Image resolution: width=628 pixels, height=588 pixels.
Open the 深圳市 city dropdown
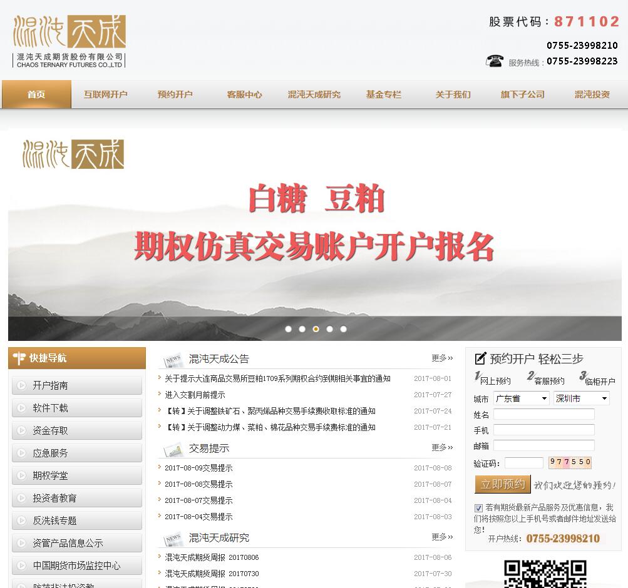582,398
